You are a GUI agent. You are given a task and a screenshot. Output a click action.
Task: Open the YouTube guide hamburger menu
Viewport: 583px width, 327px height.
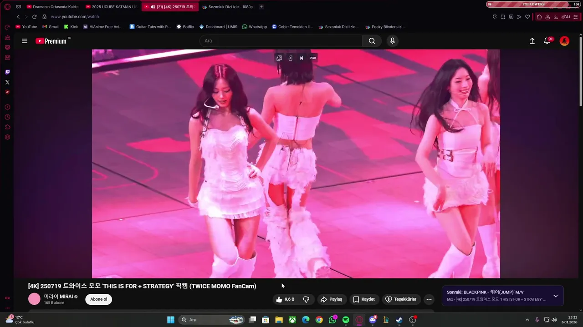point(25,41)
